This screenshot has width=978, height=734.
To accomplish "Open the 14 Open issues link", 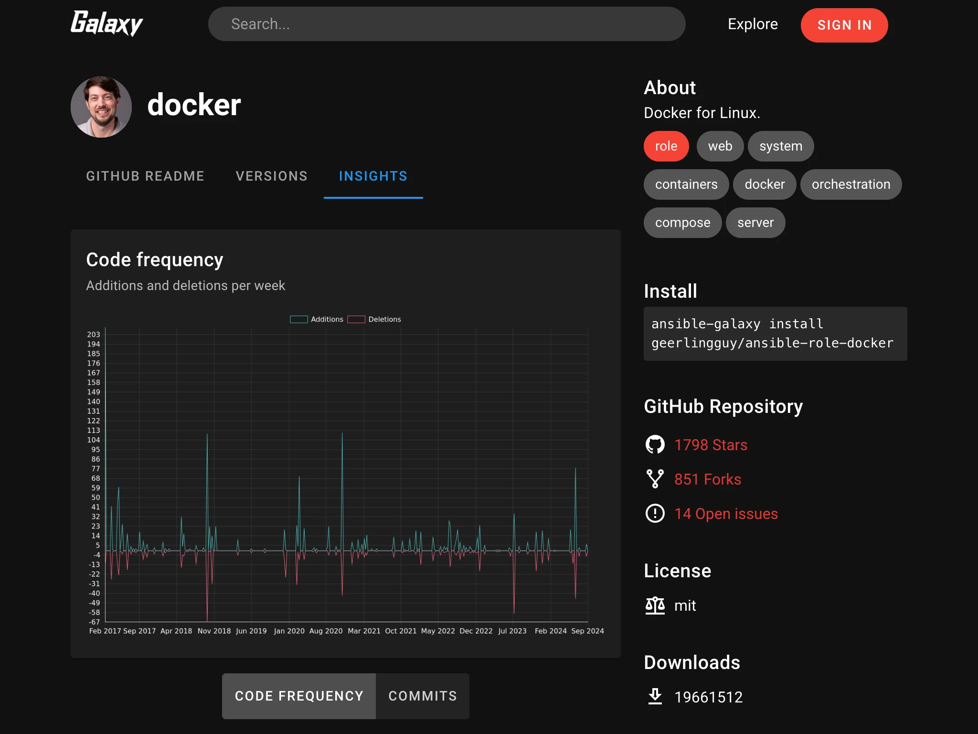I will point(726,514).
